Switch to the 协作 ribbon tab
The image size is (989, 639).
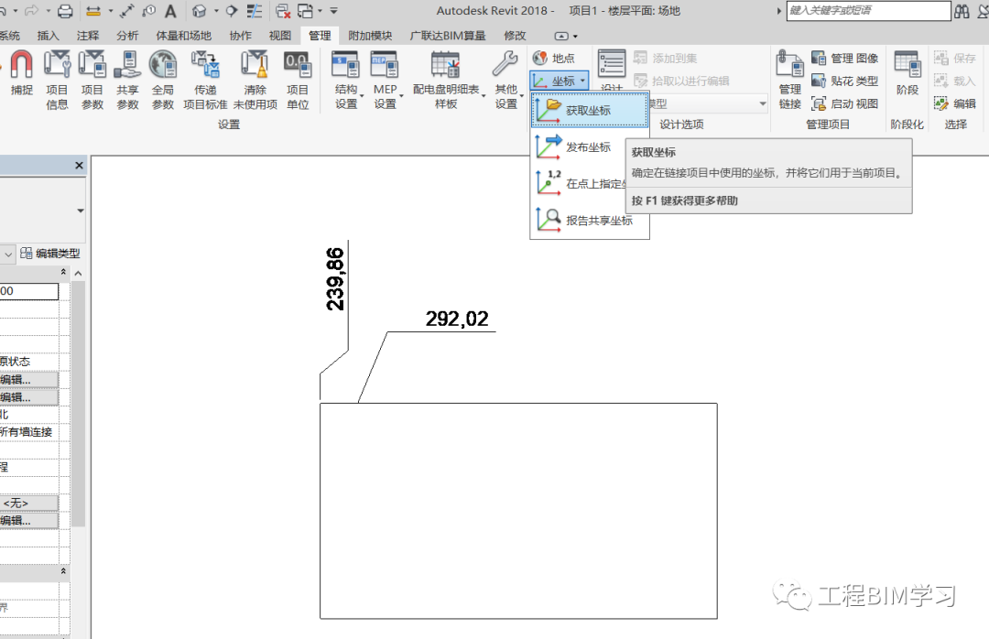pos(240,36)
